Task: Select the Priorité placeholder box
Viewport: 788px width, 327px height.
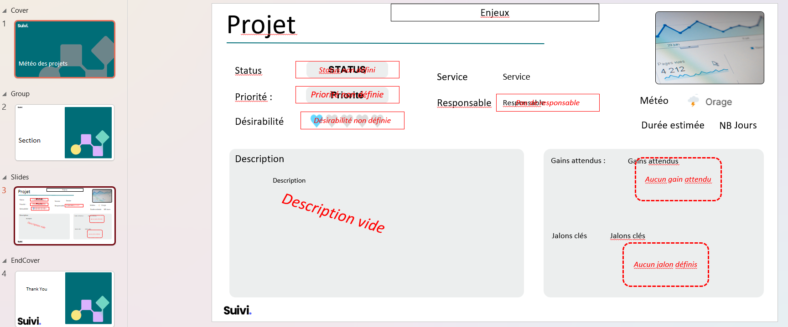Action: click(x=347, y=95)
